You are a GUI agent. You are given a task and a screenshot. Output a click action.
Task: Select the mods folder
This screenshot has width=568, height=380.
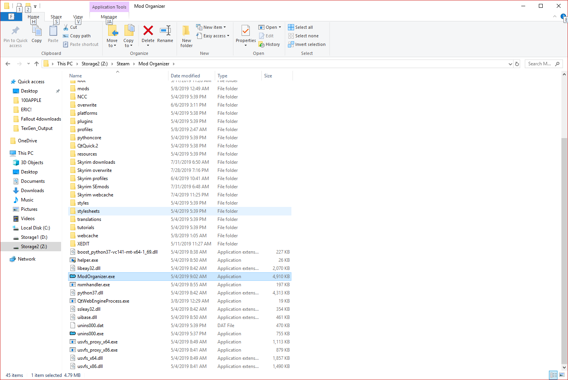pos(180,89)
